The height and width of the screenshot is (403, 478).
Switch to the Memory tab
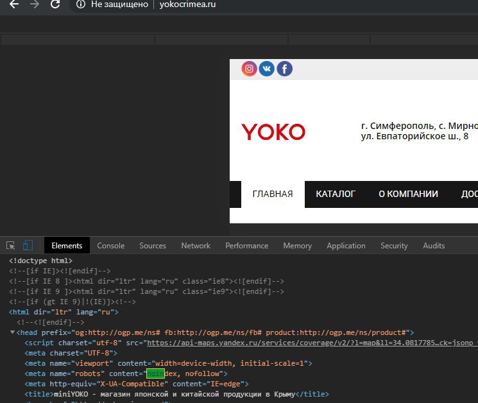(x=297, y=246)
